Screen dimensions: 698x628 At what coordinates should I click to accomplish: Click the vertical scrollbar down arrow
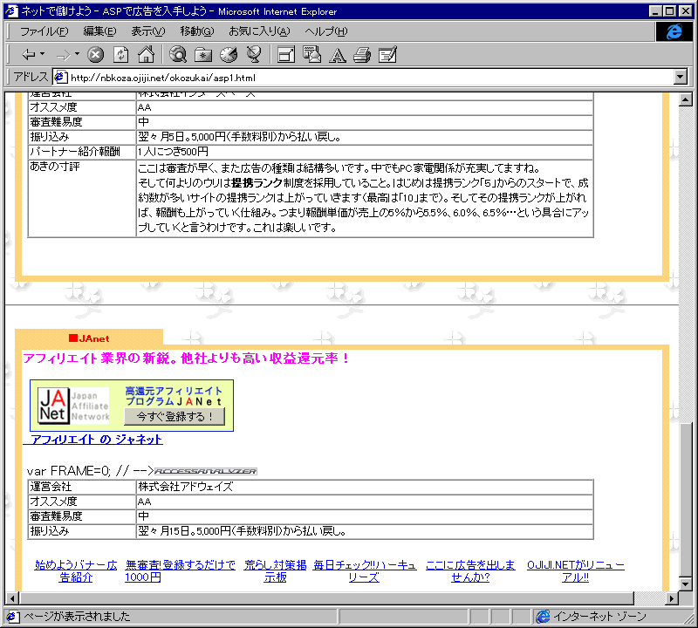[686, 584]
